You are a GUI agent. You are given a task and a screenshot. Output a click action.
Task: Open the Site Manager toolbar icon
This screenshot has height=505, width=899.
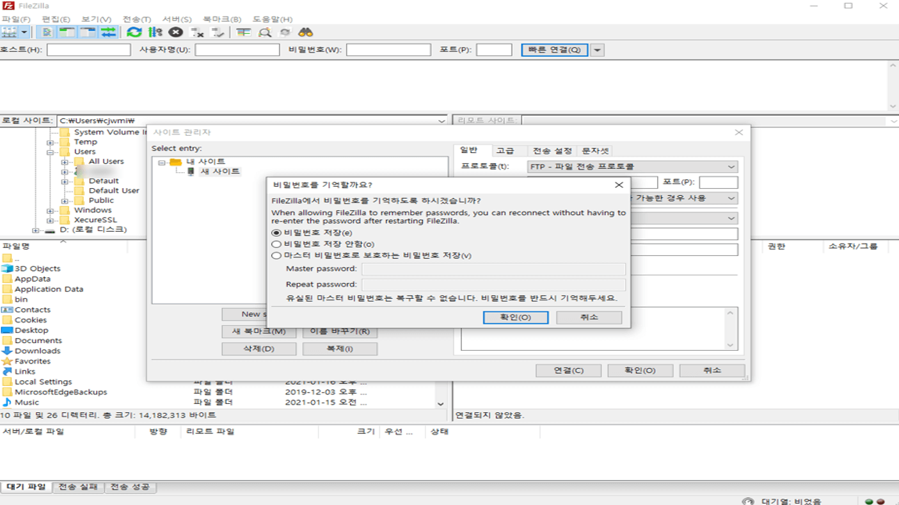pyautogui.click(x=10, y=32)
